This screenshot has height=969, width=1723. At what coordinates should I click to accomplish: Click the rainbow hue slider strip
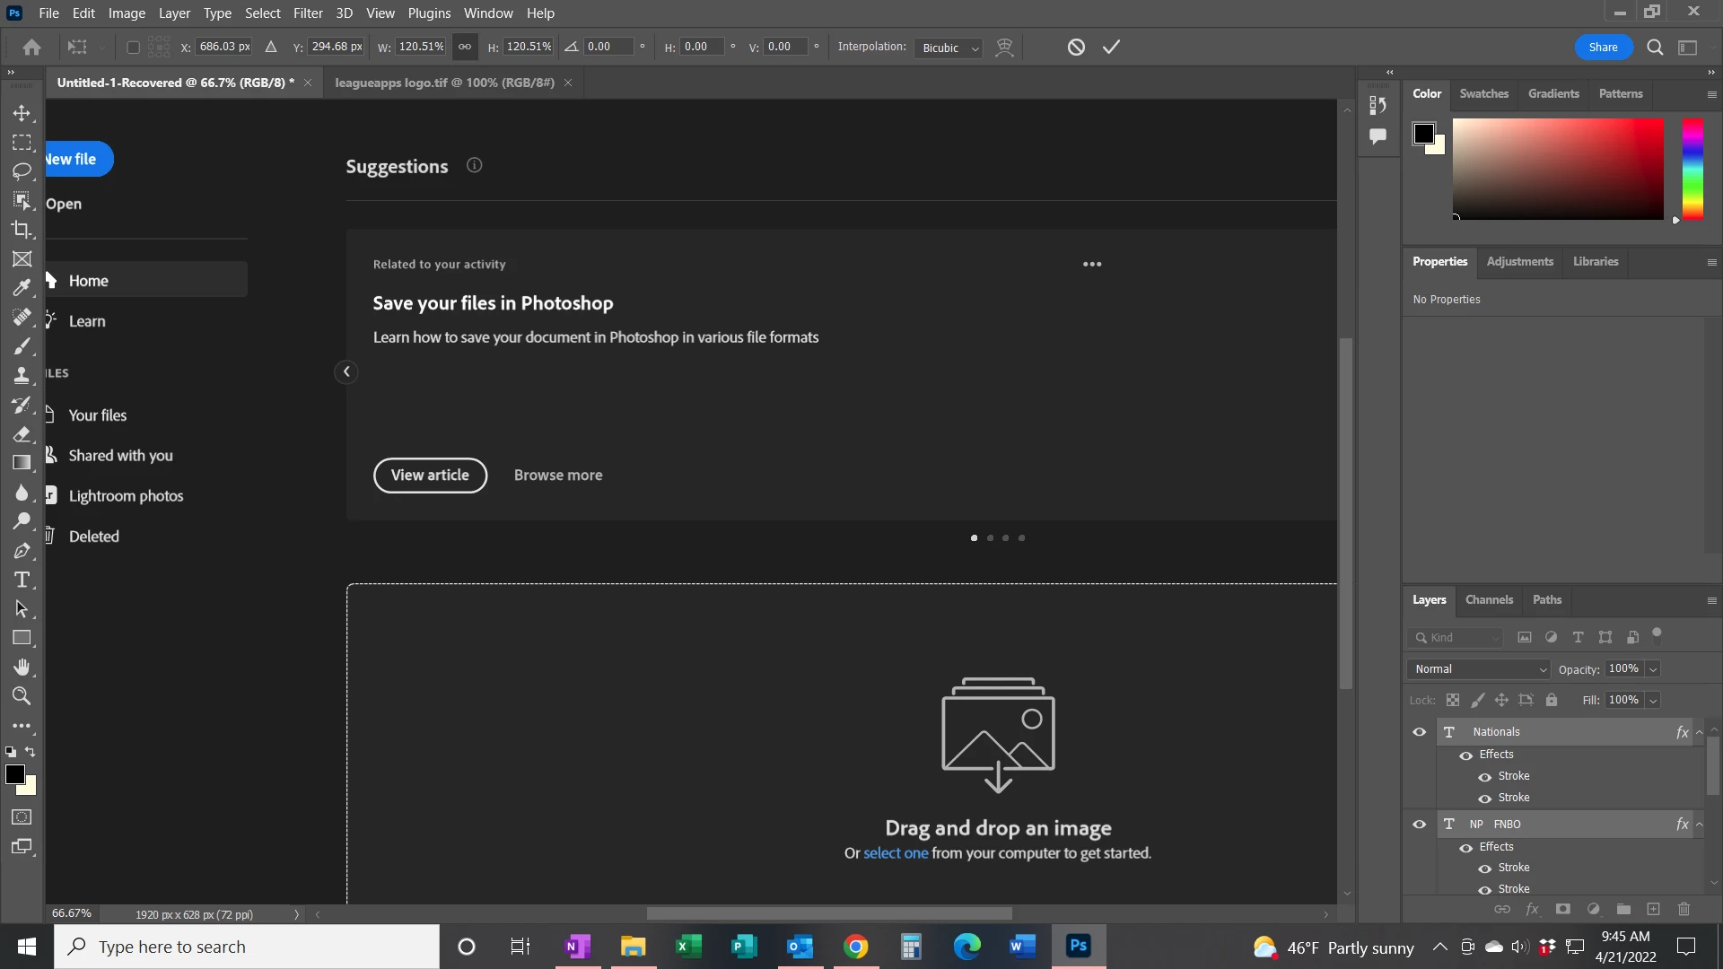pos(1692,169)
